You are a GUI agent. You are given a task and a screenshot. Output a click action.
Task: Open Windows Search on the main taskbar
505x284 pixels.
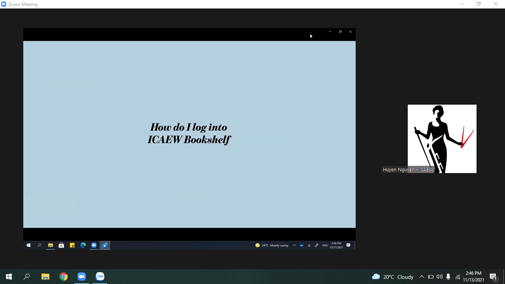click(27, 277)
